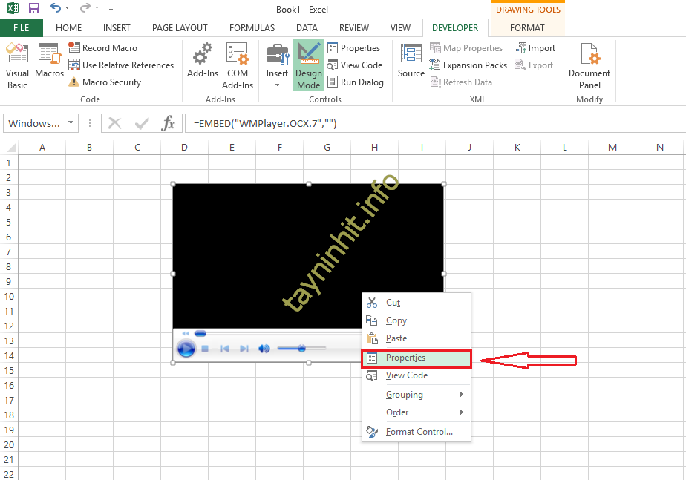Open the Document Panel
The width and height of the screenshot is (686, 480).
point(589,65)
